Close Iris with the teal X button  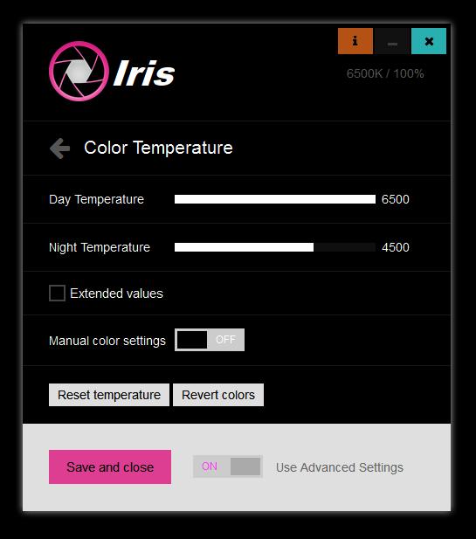429,41
